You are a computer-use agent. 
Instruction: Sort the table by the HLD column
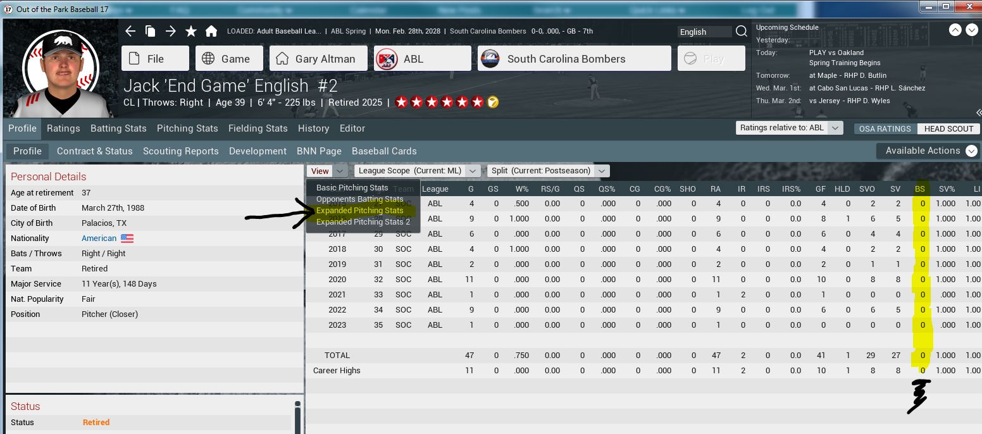[842, 189]
